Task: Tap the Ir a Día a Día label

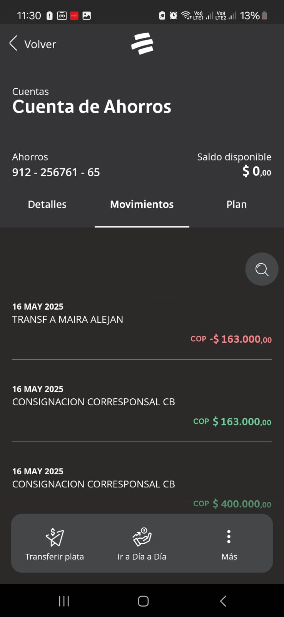Action: pos(142,556)
